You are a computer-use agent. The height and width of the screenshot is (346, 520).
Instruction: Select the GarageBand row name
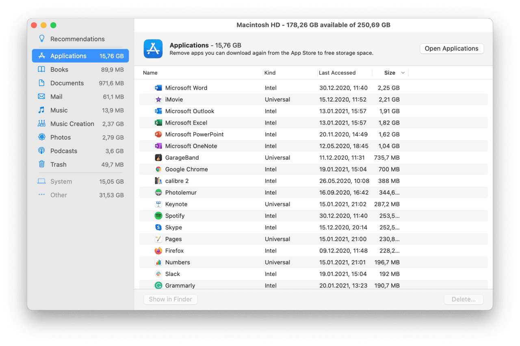click(x=182, y=158)
